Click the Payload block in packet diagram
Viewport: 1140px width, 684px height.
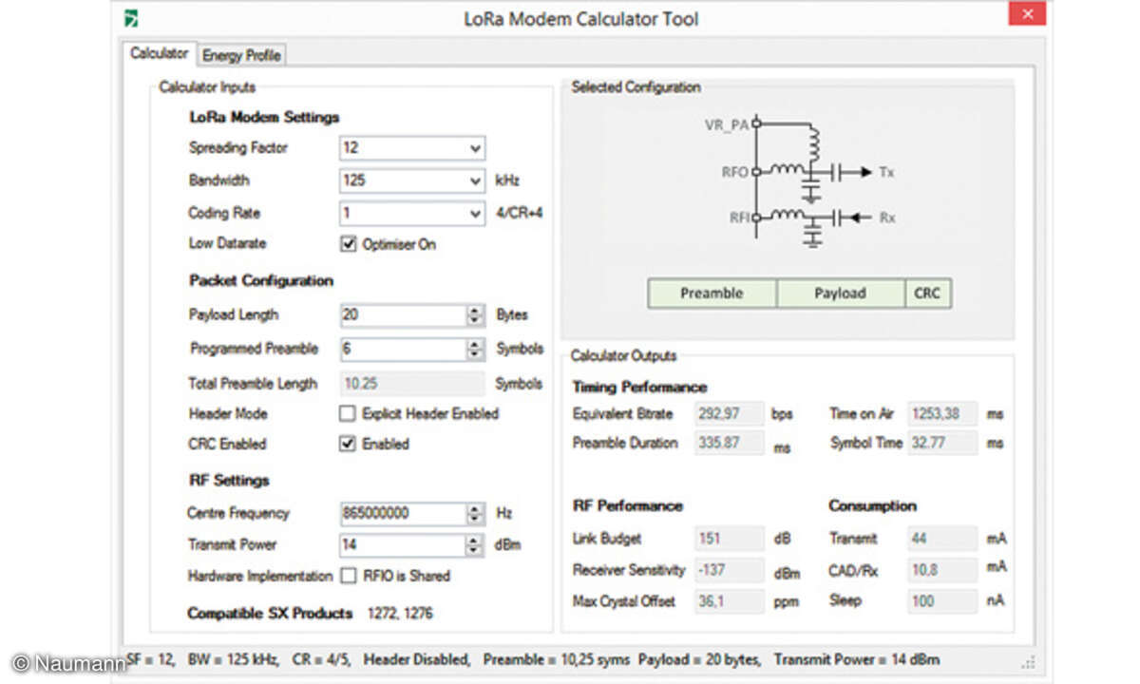(841, 294)
